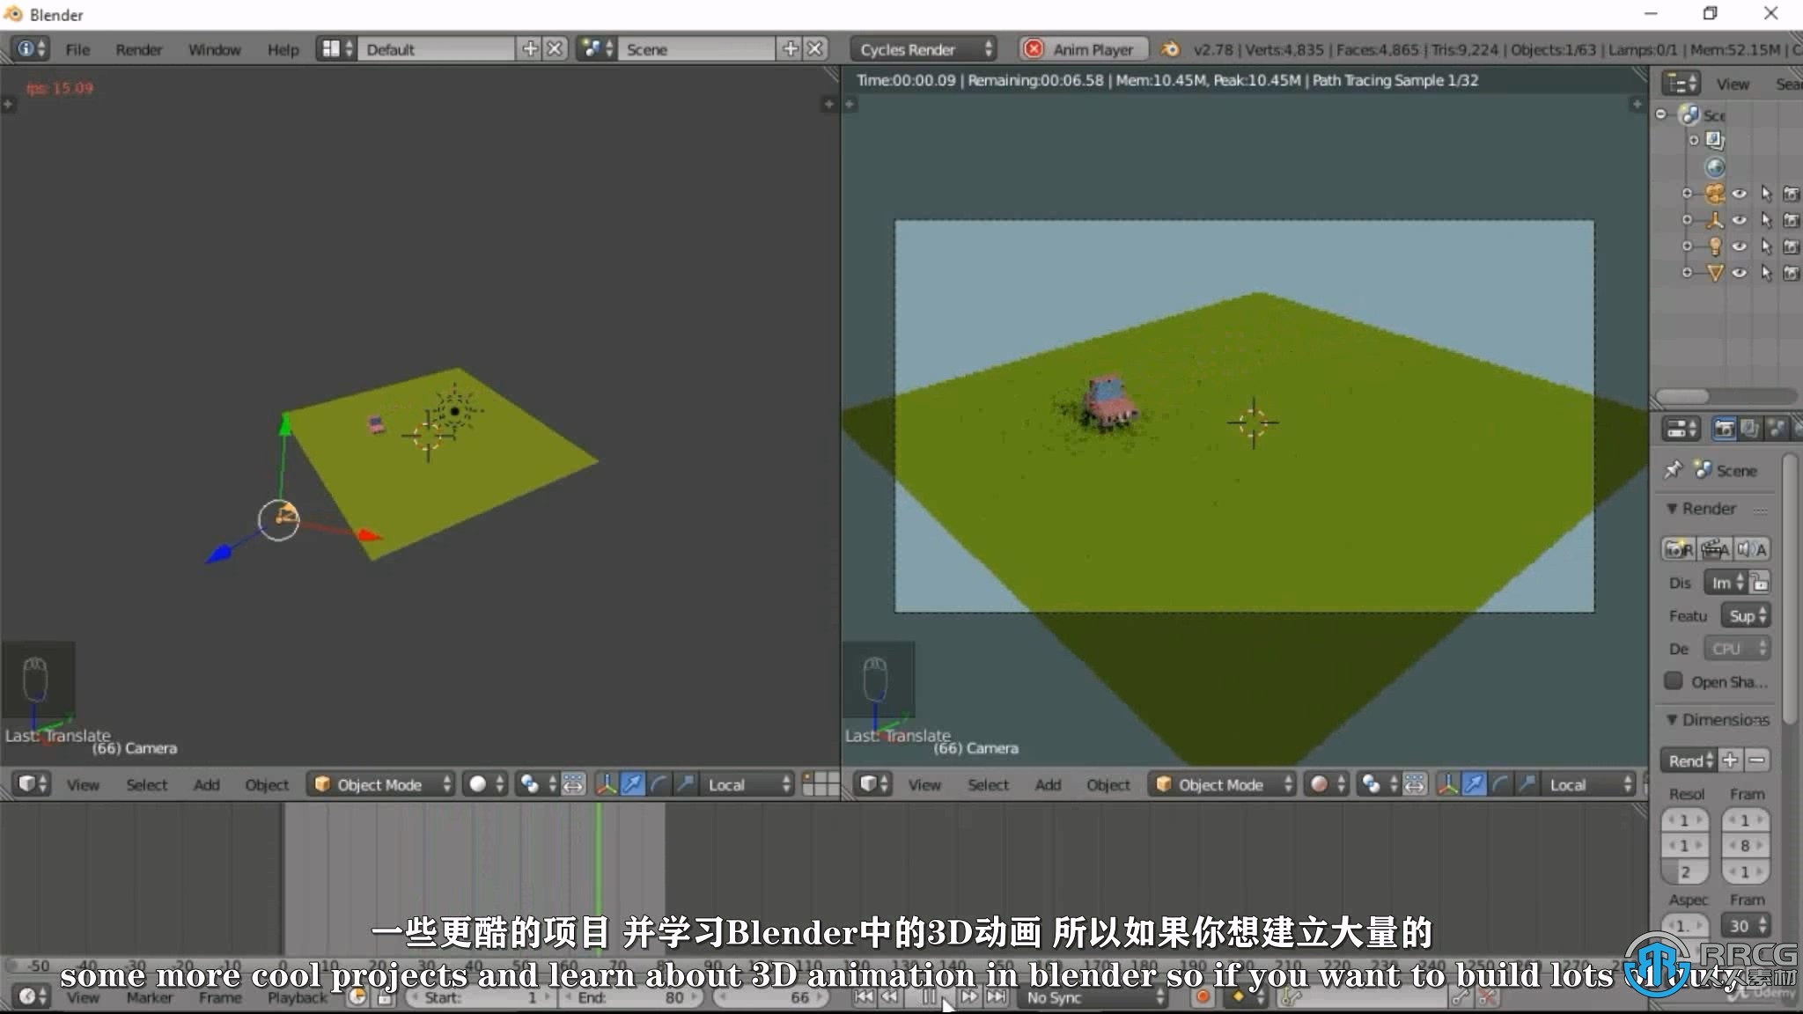
Task: Click the Object menu in right viewport
Action: tap(1106, 783)
